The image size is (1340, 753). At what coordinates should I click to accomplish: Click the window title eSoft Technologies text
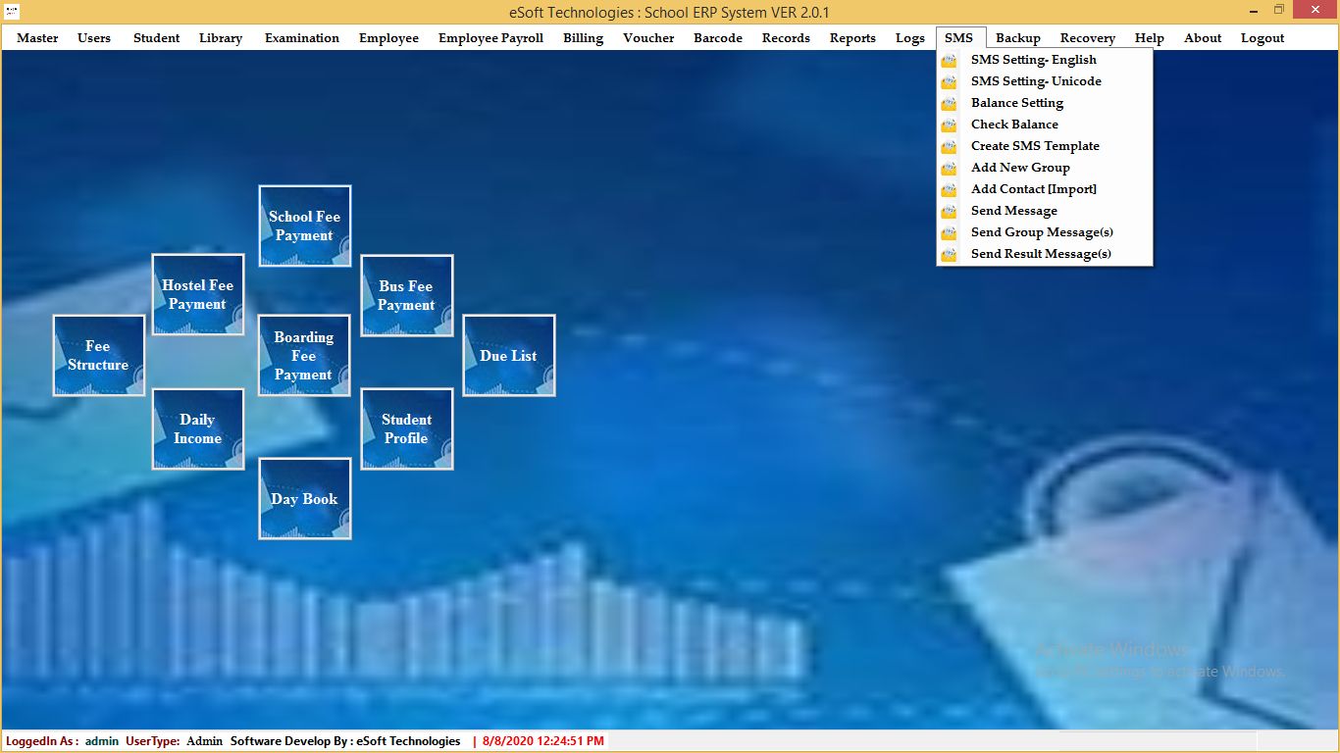pos(670,13)
